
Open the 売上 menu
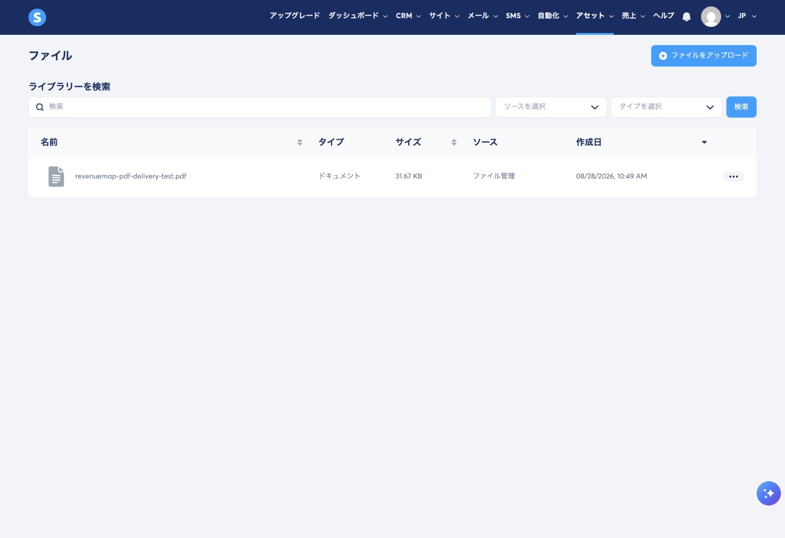pyautogui.click(x=633, y=16)
